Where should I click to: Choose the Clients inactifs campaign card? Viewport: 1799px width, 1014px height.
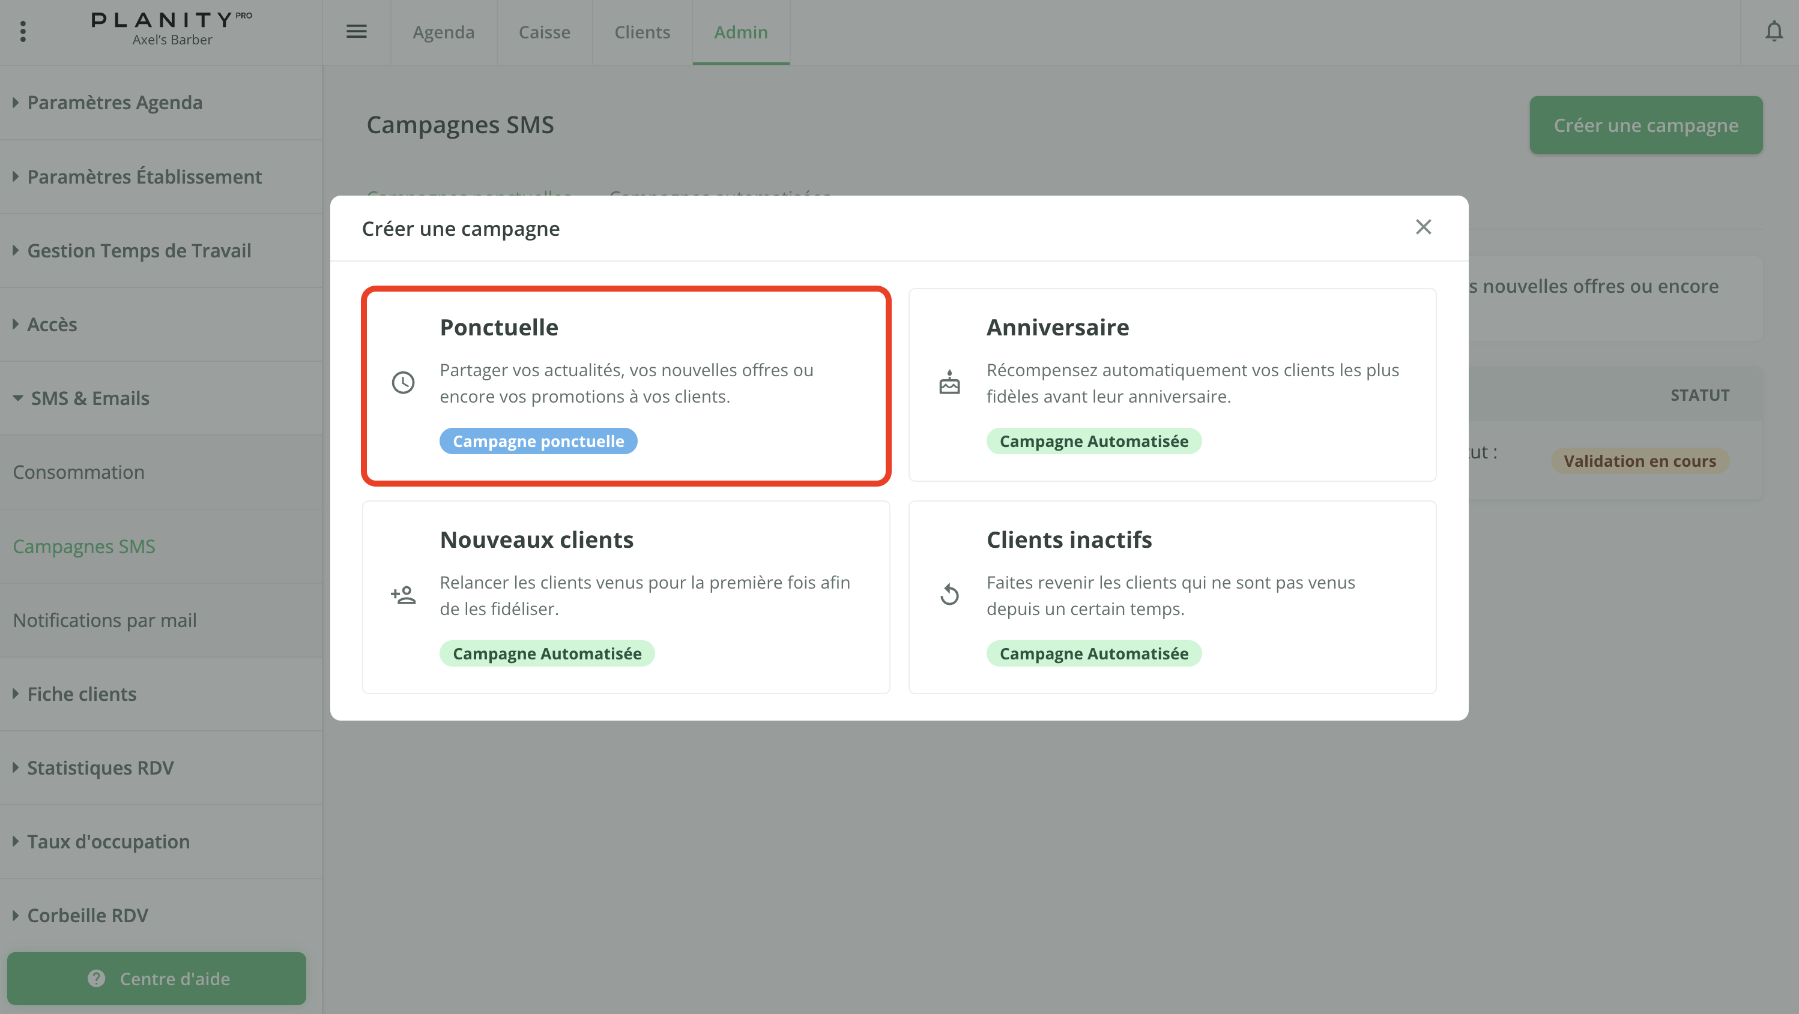pyautogui.click(x=1172, y=596)
